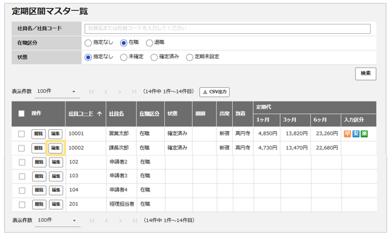Go to next page in top pager
This screenshot has width=392, height=242.
pyautogui.click(x=120, y=92)
